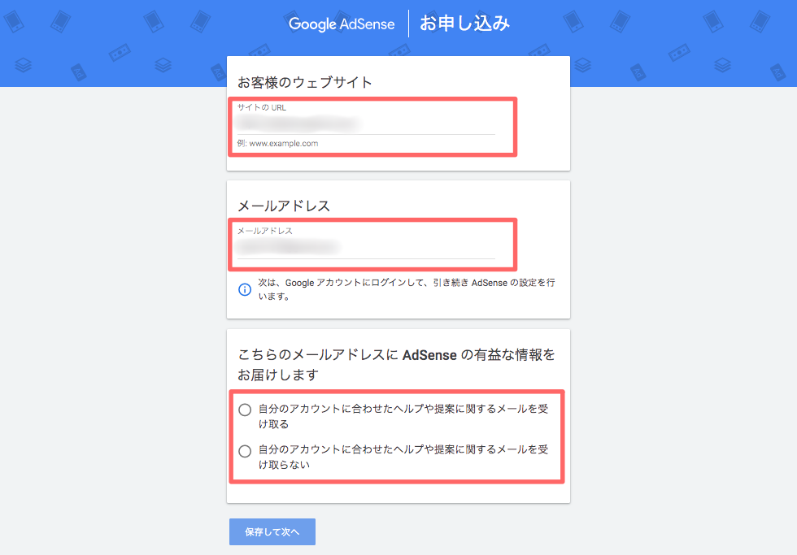Select receive account help emails radio button

(x=245, y=410)
